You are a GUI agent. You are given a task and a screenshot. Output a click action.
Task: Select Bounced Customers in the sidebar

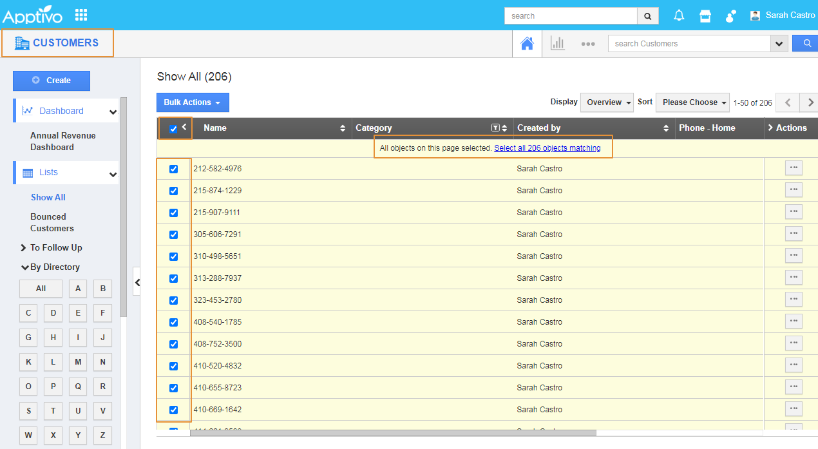point(52,222)
